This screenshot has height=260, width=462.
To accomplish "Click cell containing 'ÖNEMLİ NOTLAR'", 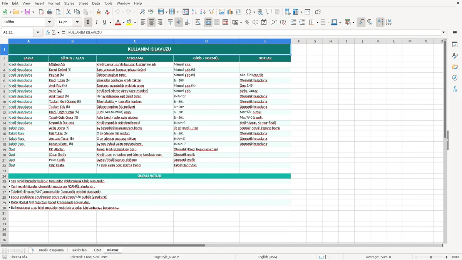I will [149, 176].
